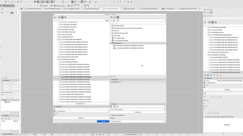Viewport: 243px width, 136px height.
Task: Select the Sections folder in publisher list
Action: (x=116, y=31)
